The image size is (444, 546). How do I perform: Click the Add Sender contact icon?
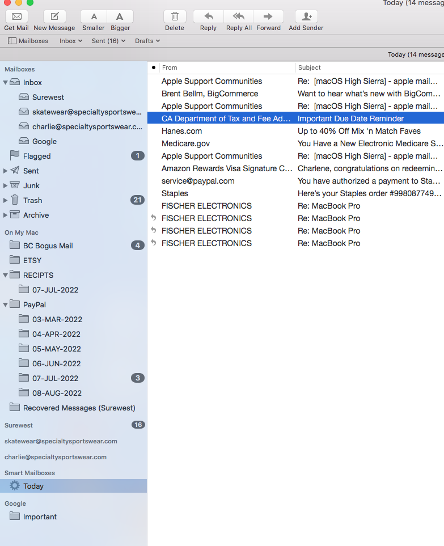[x=306, y=16]
